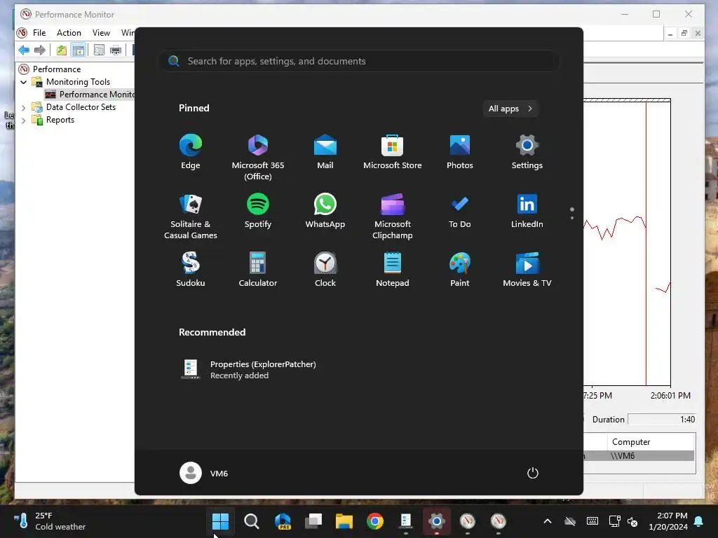The image size is (718, 538).
Task: Launch the Clock app
Action: click(x=325, y=270)
